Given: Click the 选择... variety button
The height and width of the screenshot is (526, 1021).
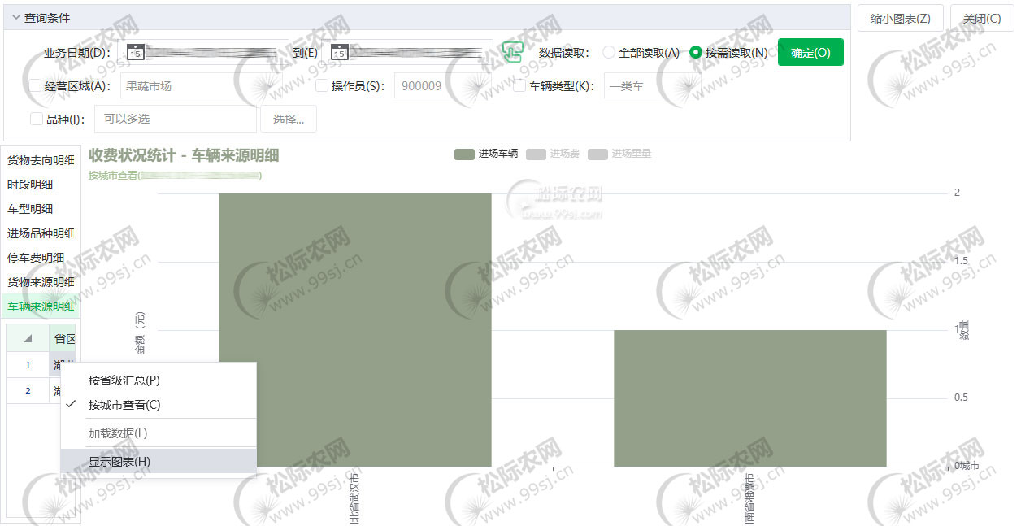Looking at the screenshot, I should pos(289,119).
